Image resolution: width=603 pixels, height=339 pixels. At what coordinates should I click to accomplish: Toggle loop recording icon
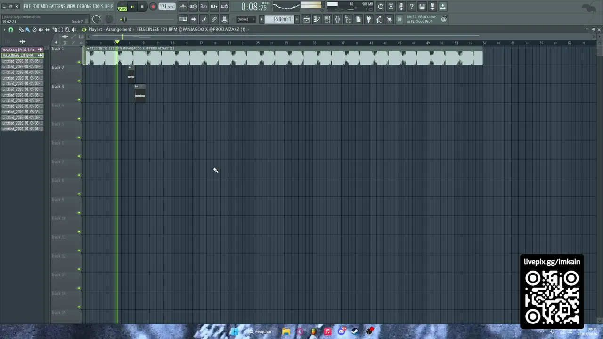coord(224,7)
